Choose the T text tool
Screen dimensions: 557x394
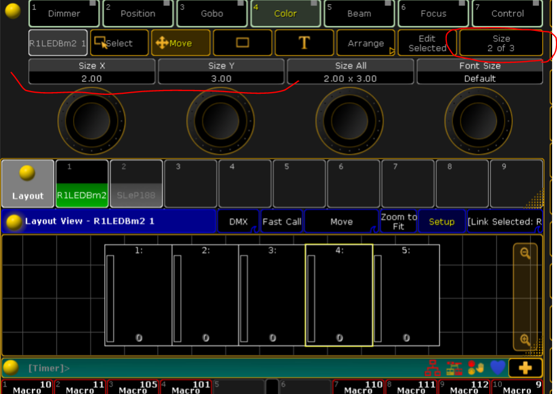[x=304, y=43]
